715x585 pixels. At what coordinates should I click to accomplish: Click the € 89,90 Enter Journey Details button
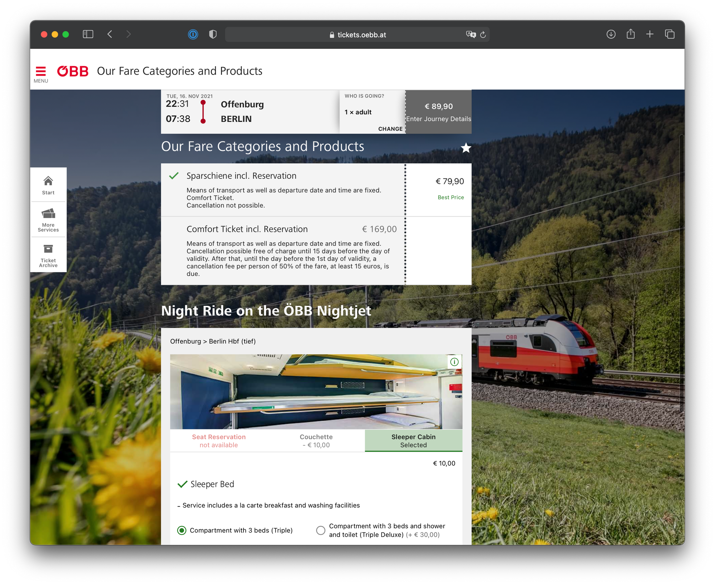439,112
